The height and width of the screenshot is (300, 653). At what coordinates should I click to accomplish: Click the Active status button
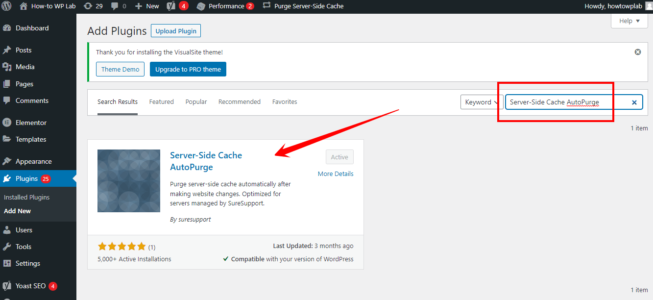[x=339, y=157]
